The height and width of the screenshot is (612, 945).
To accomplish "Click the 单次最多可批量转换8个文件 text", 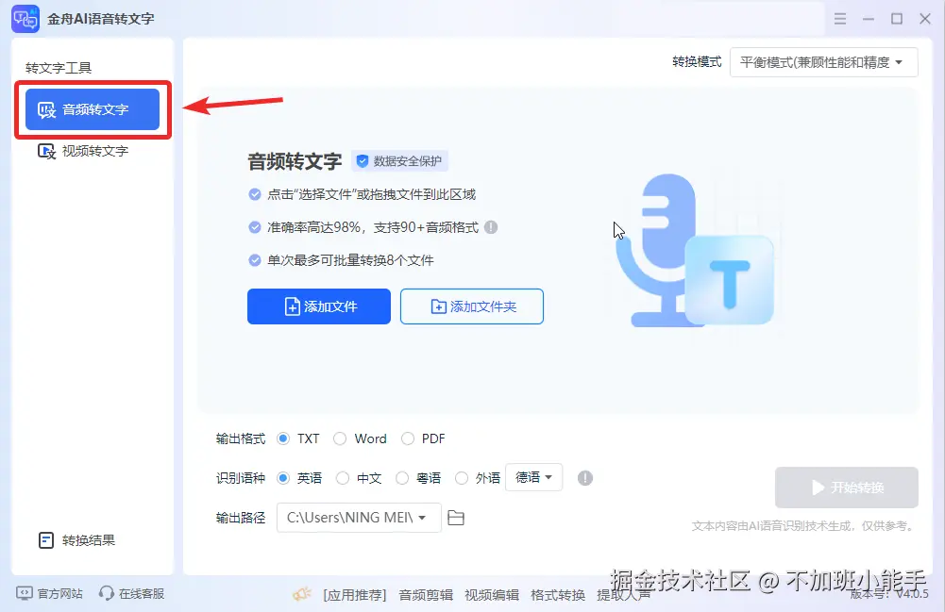I will point(351,260).
